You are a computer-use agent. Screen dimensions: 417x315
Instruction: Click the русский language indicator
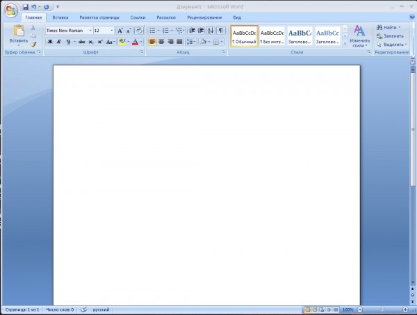pos(101,309)
